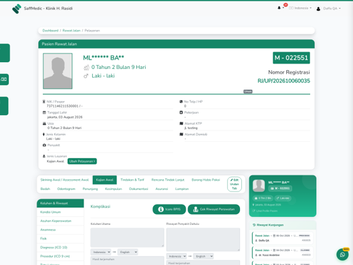Open the Rencana Tindak Lanjut tab
This screenshot has height=265, width=353.
(x=168, y=180)
